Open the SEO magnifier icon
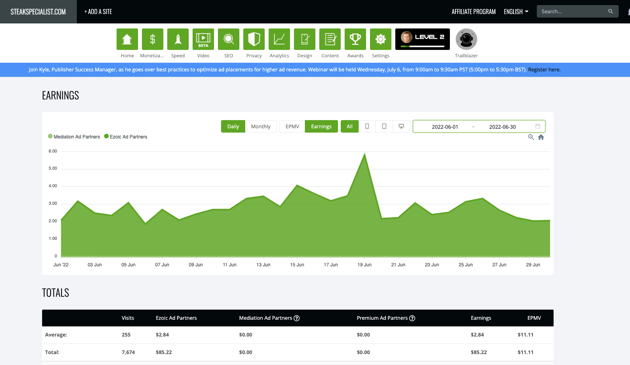This screenshot has height=365, width=630. [x=228, y=39]
